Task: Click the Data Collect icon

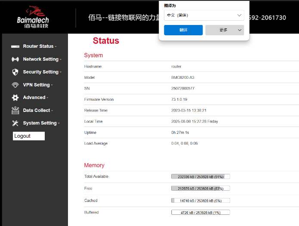Action: pyautogui.click(x=15, y=110)
